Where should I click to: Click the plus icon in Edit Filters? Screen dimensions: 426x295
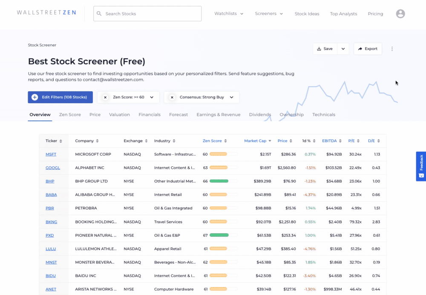point(35,97)
